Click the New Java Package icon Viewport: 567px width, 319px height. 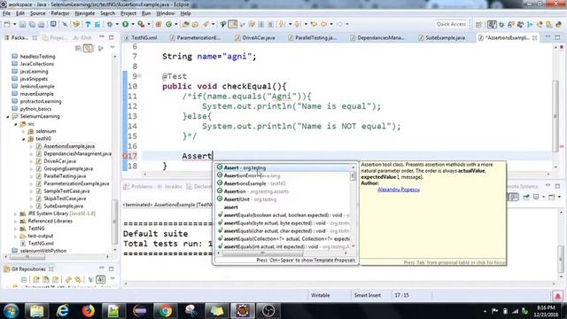tap(159, 24)
